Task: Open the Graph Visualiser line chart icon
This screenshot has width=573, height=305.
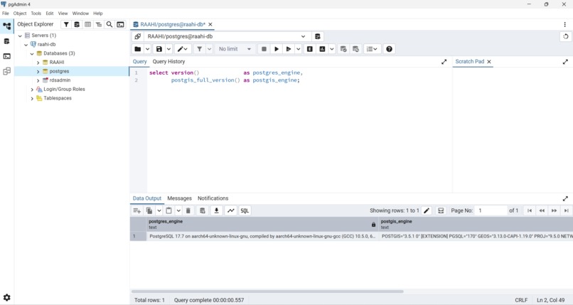Action: pyautogui.click(x=230, y=210)
